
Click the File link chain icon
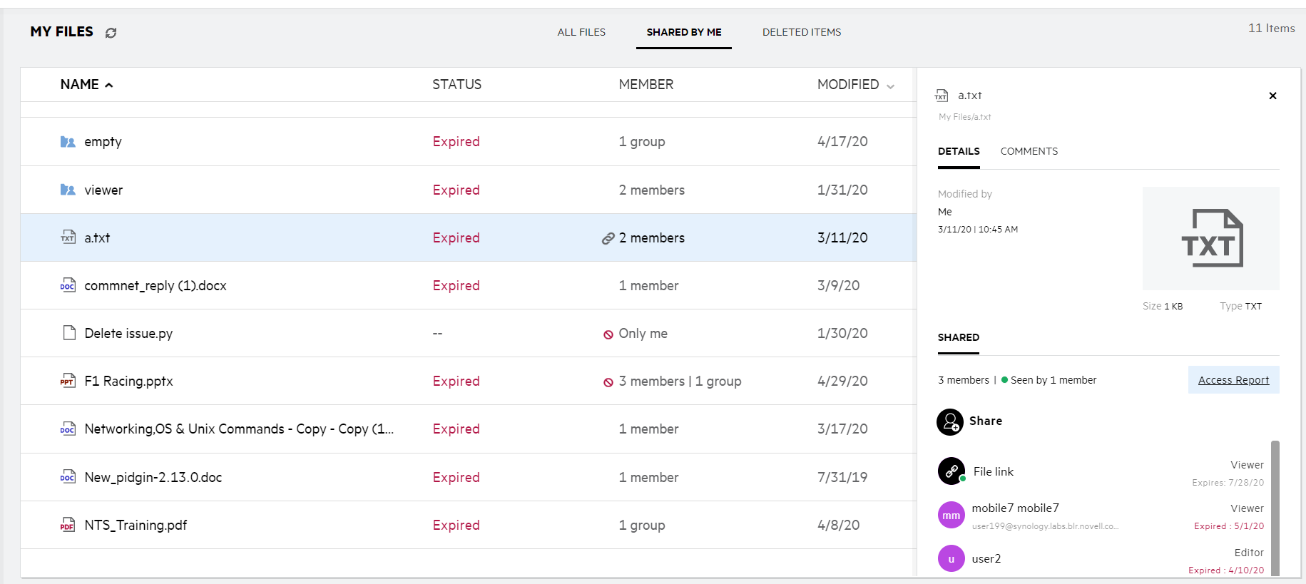click(952, 471)
